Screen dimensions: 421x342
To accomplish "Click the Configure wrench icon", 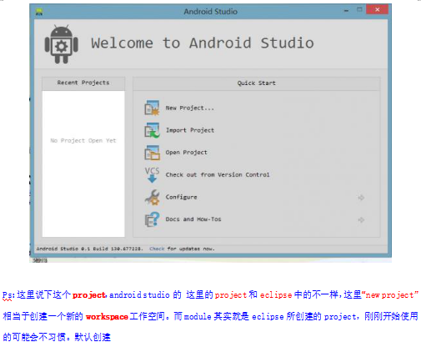I will pos(152,197).
